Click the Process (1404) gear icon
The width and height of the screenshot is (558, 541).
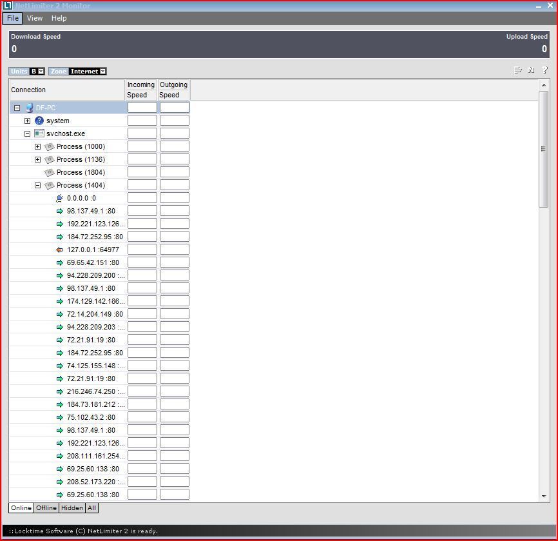[x=50, y=185]
